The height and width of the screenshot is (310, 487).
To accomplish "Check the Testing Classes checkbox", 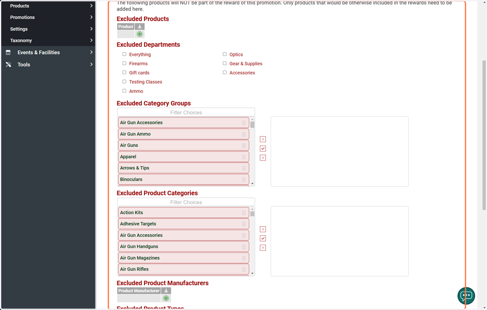I will pos(124,81).
